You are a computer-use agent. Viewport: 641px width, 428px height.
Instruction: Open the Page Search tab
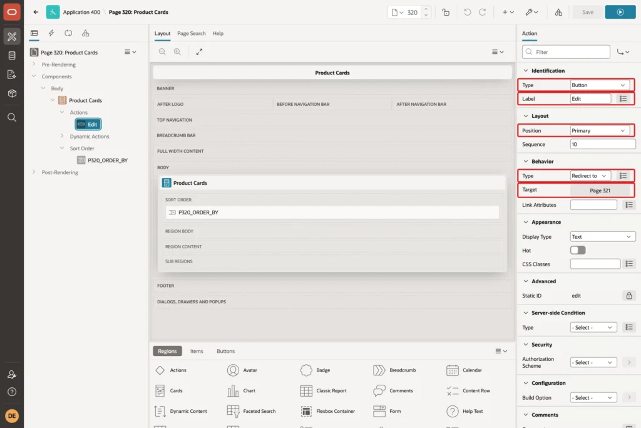192,34
